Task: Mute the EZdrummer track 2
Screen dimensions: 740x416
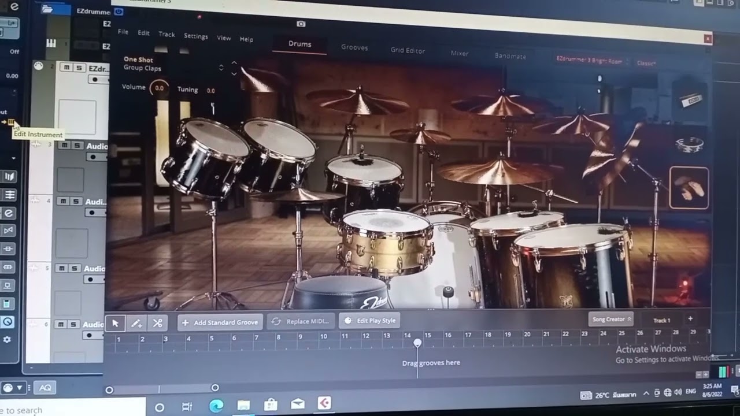Action: click(66, 68)
